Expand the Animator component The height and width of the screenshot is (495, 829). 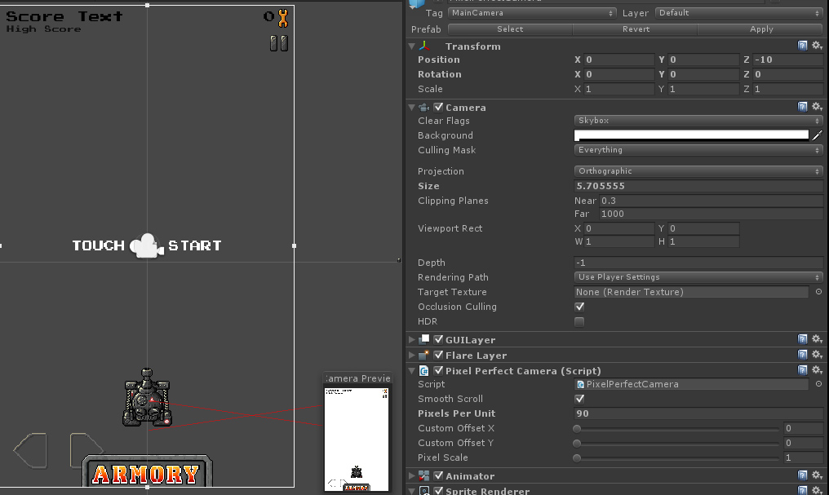(411, 475)
